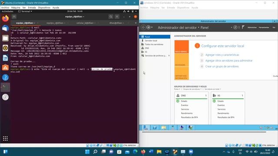Click the Ubuntu network status icon
278x156 pixels.
124,11
